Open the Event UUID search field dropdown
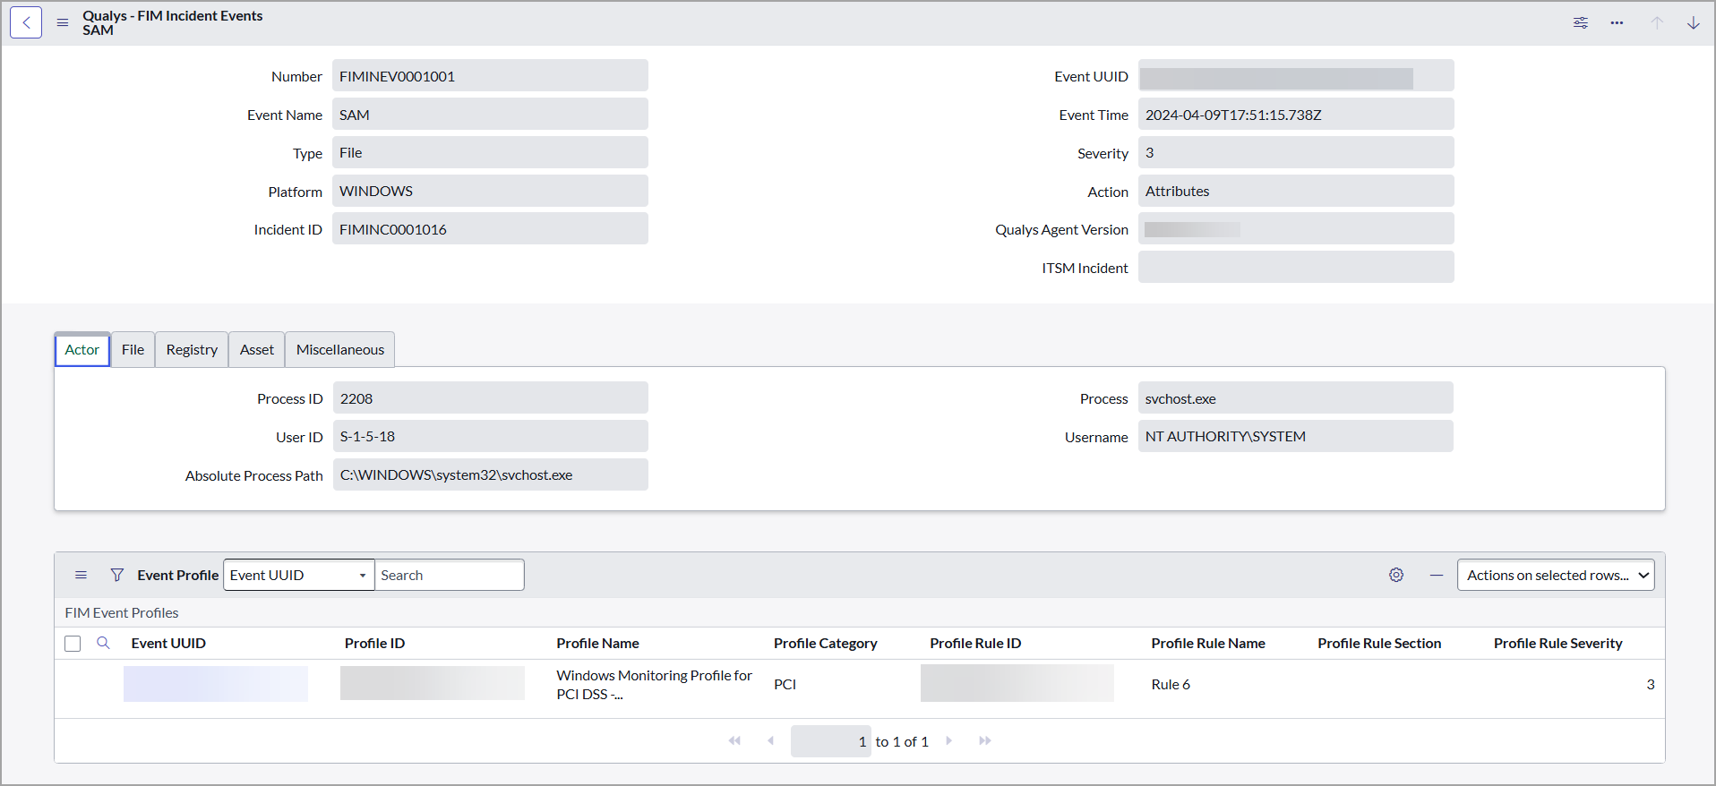The height and width of the screenshot is (786, 1716). point(298,575)
